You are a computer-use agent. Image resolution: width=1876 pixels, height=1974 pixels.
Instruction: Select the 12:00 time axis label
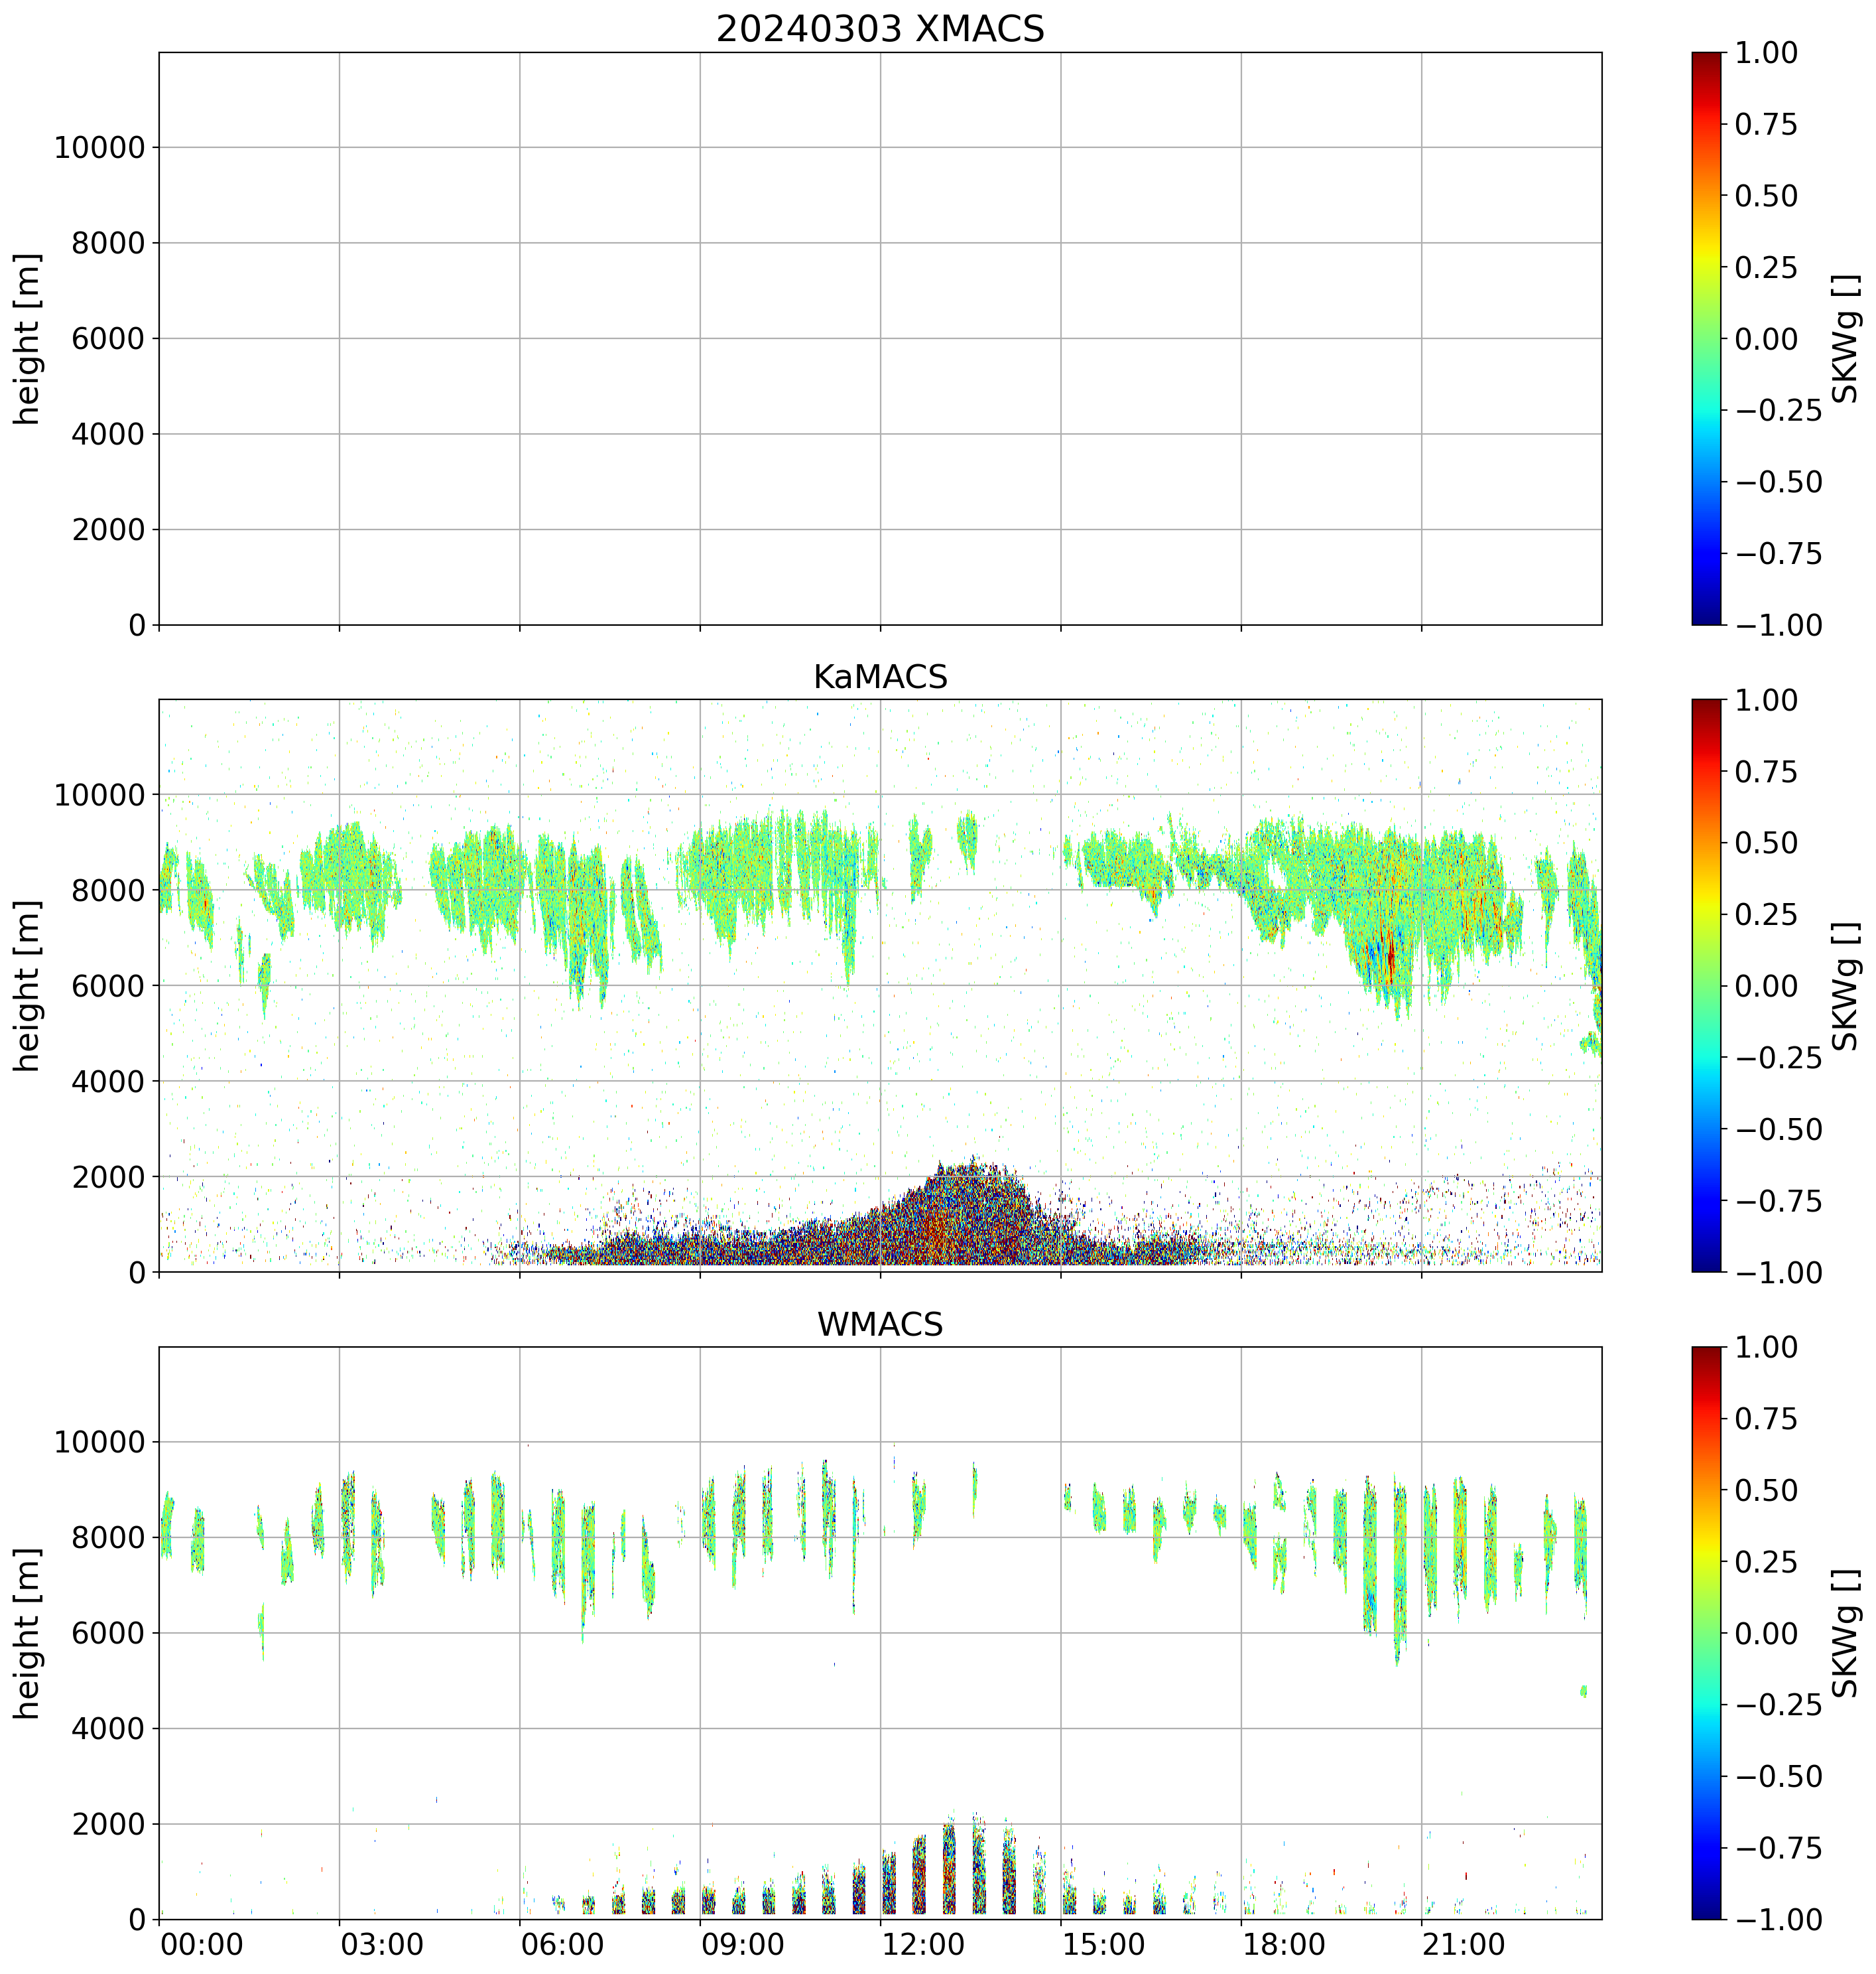[x=922, y=1945]
